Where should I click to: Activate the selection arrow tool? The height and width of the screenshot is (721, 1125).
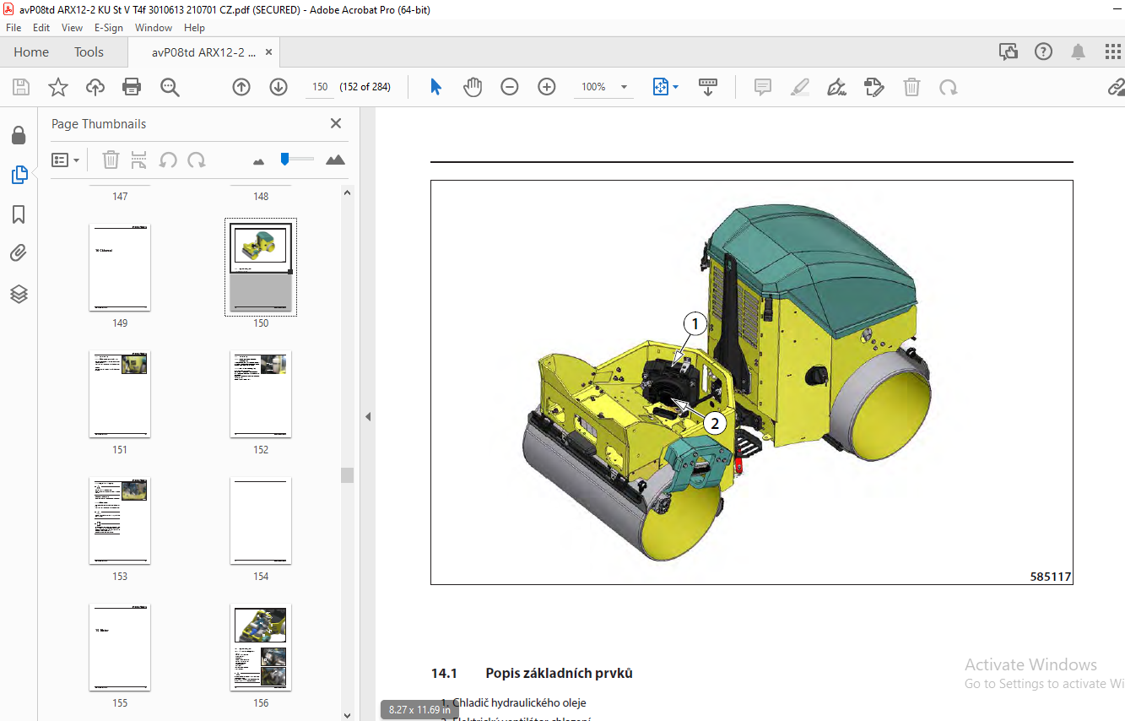(435, 87)
